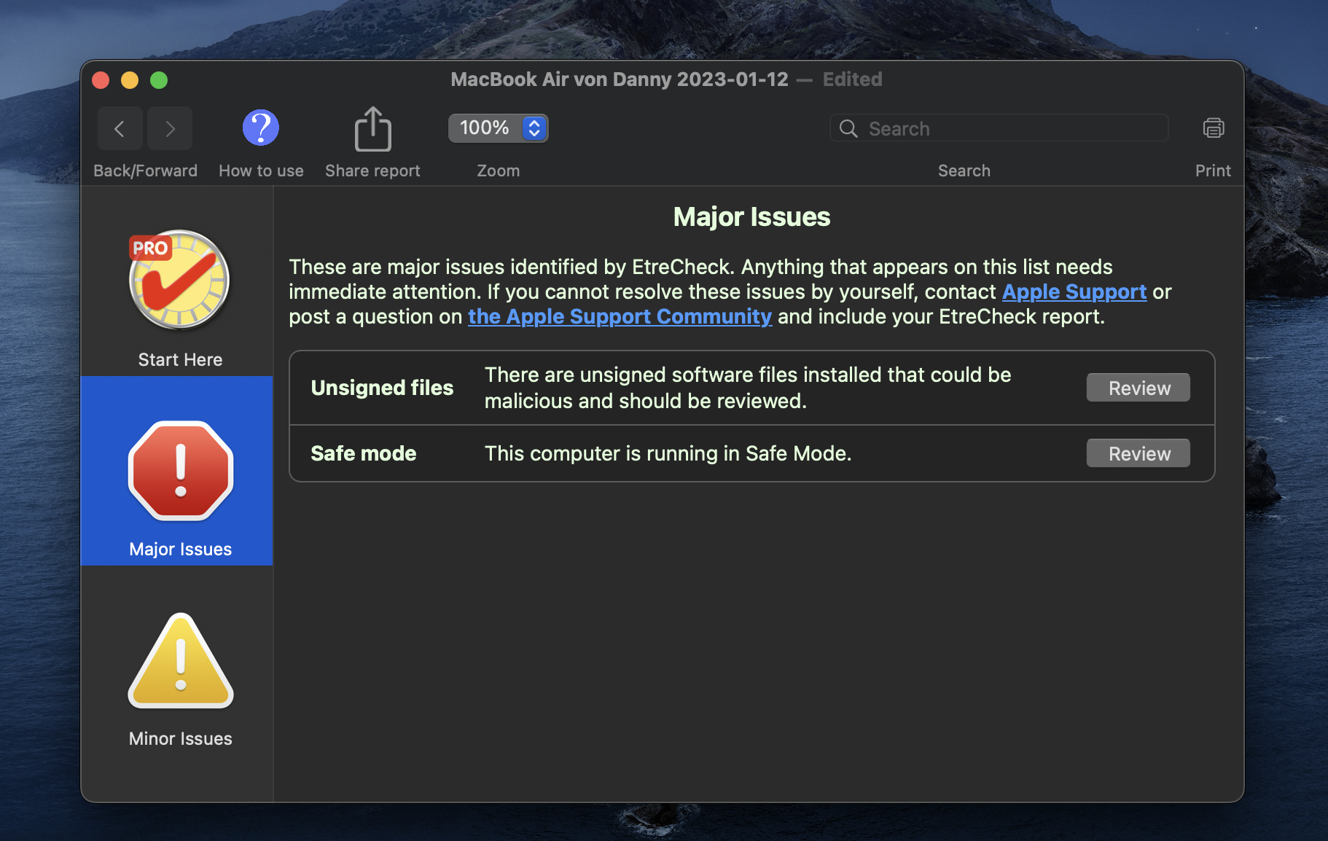Select the Start Here label
The width and height of the screenshot is (1328, 841).
pos(180,360)
